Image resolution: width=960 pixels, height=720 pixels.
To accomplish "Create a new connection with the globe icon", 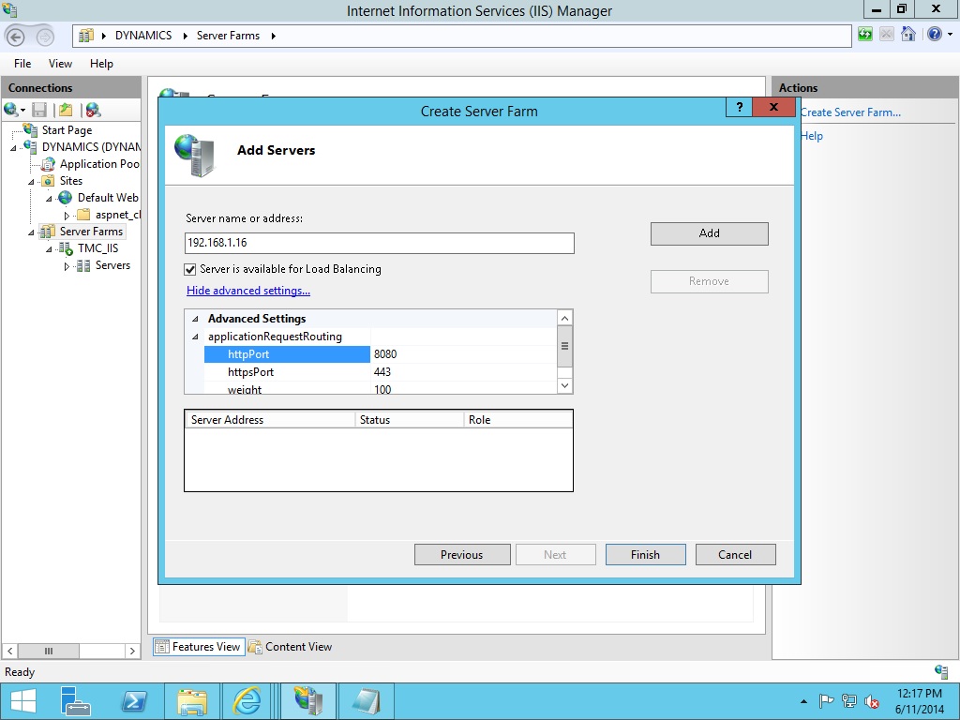I will 12,110.
